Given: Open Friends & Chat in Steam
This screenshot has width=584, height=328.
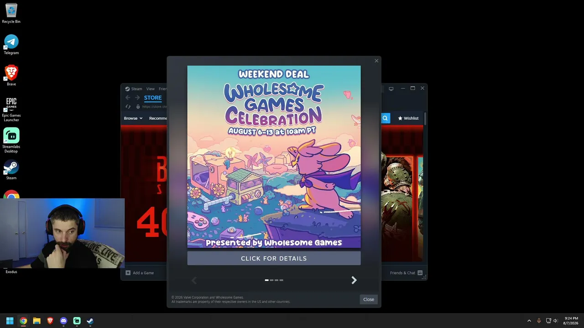Looking at the screenshot, I should click(x=406, y=273).
